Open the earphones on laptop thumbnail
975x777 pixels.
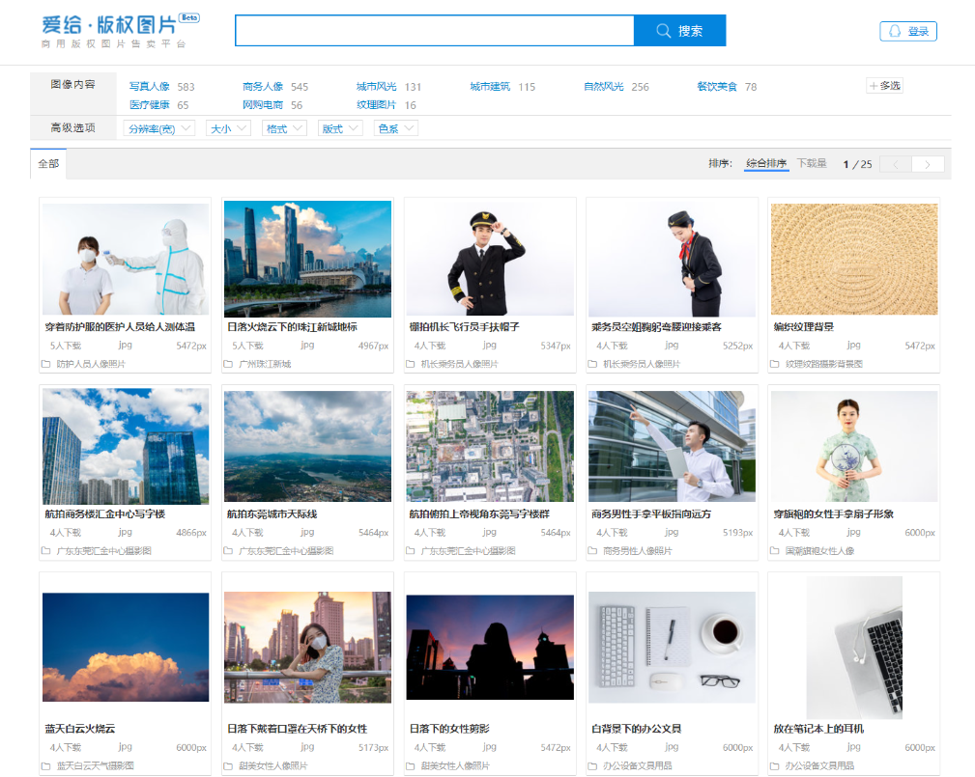coord(854,648)
